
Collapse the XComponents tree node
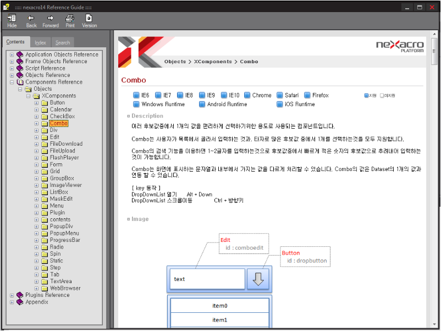(28, 96)
